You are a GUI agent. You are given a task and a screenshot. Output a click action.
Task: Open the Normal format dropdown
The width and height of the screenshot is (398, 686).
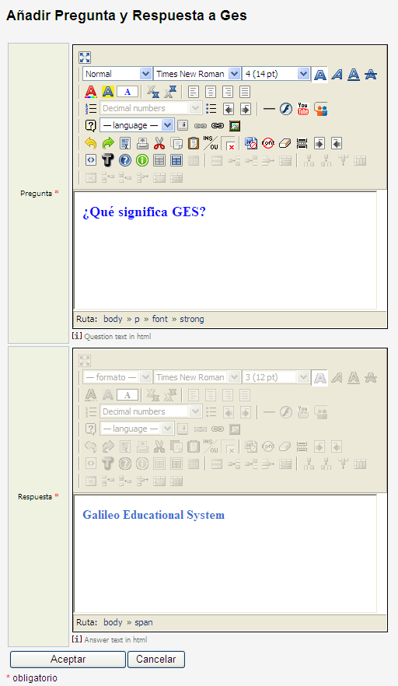coord(117,74)
